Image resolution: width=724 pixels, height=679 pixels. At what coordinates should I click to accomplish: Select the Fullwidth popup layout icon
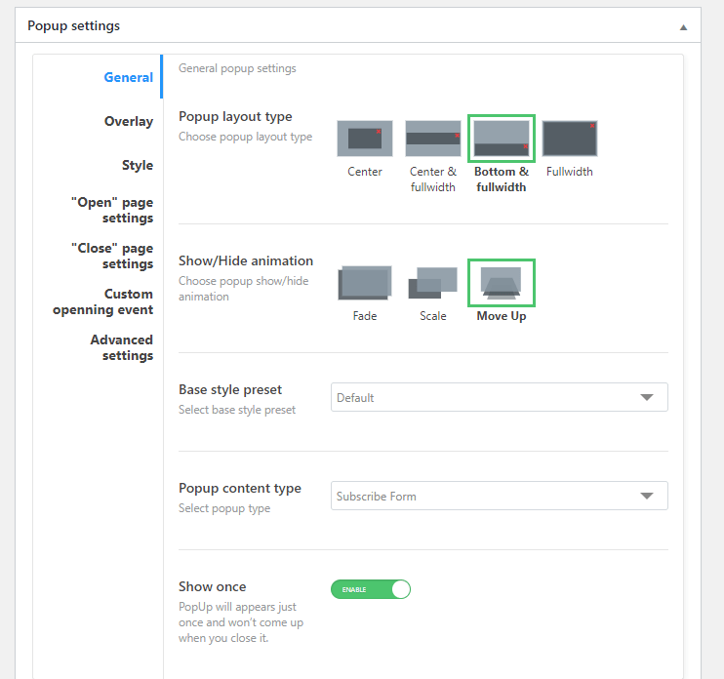click(570, 139)
